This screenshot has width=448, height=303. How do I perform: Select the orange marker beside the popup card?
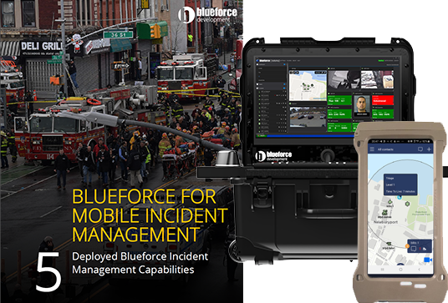[407, 246]
